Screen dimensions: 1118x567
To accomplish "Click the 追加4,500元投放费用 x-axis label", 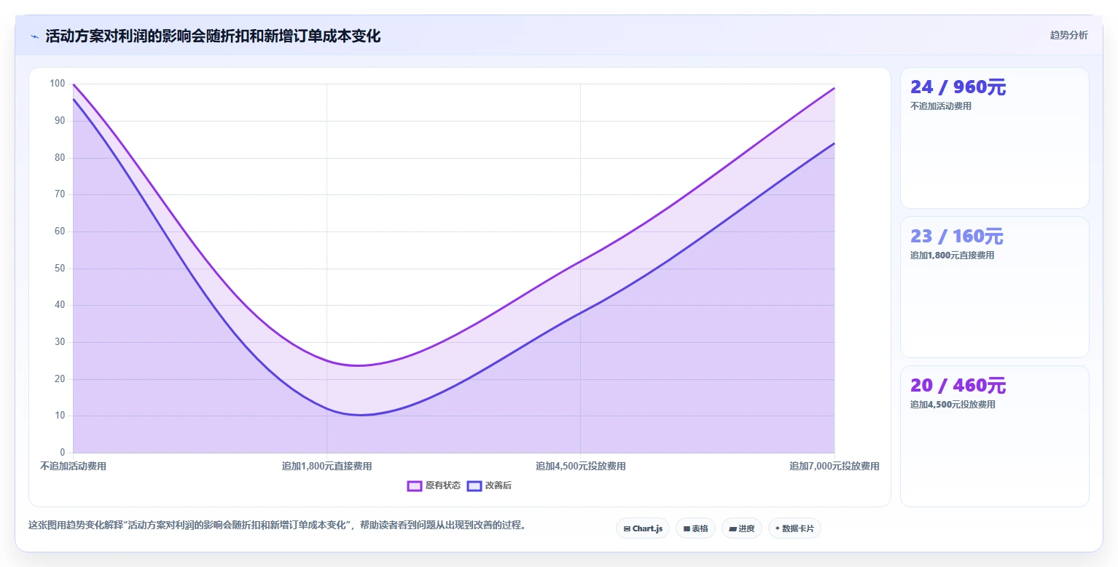I will tap(580, 466).
